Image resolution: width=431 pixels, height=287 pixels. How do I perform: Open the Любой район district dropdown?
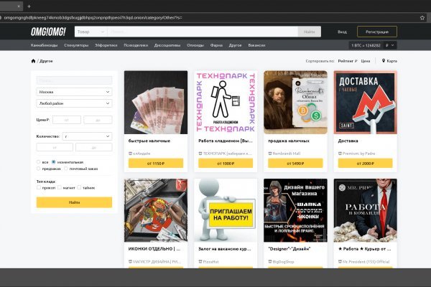[74, 103]
